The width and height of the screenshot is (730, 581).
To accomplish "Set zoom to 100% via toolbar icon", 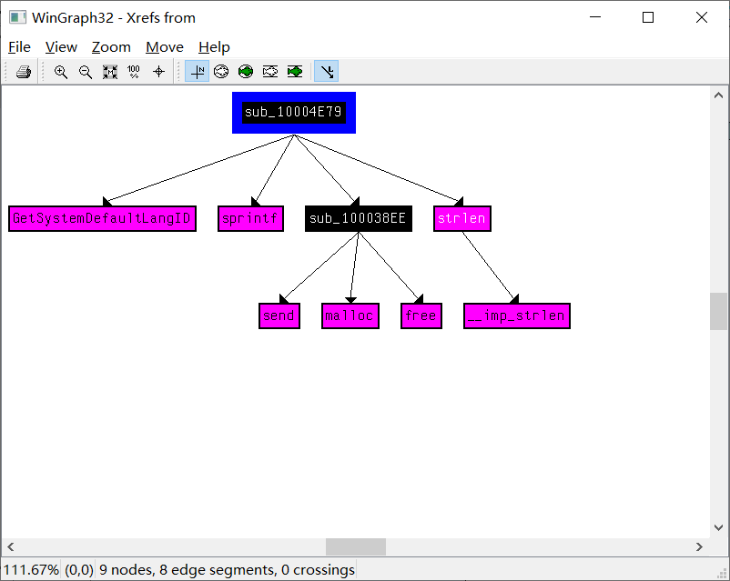I will tap(134, 72).
